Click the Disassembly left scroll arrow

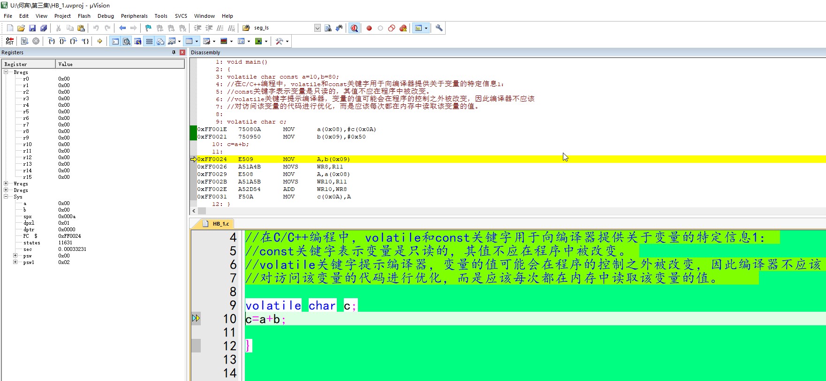[x=194, y=211]
